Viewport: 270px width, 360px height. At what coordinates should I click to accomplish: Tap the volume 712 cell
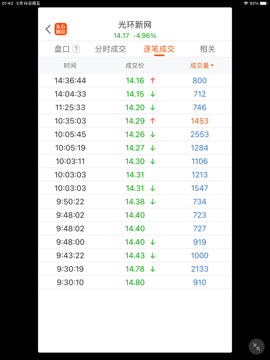click(200, 94)
